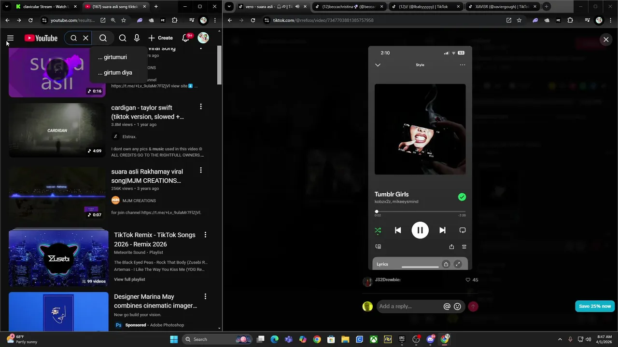Bookmark the YouTube page with the star
The height and width of the screenshot is (347, 618).
[124, 20]
